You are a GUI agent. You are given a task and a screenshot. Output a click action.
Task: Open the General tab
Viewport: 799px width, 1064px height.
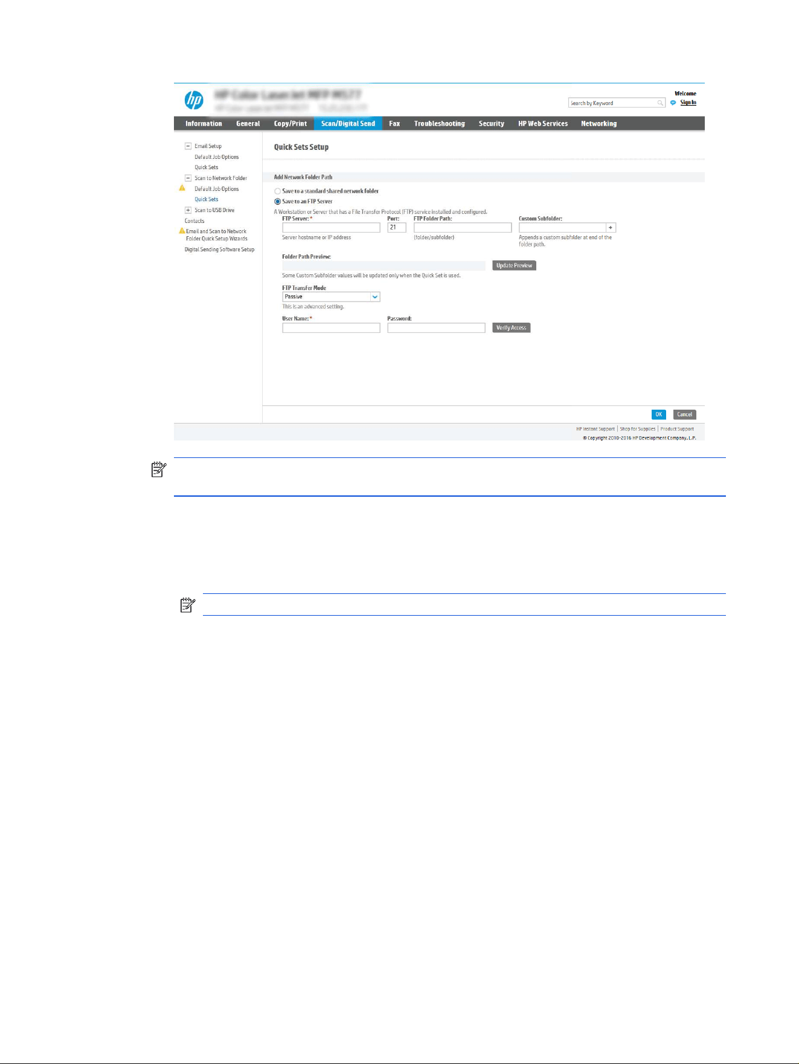[248, 123]
